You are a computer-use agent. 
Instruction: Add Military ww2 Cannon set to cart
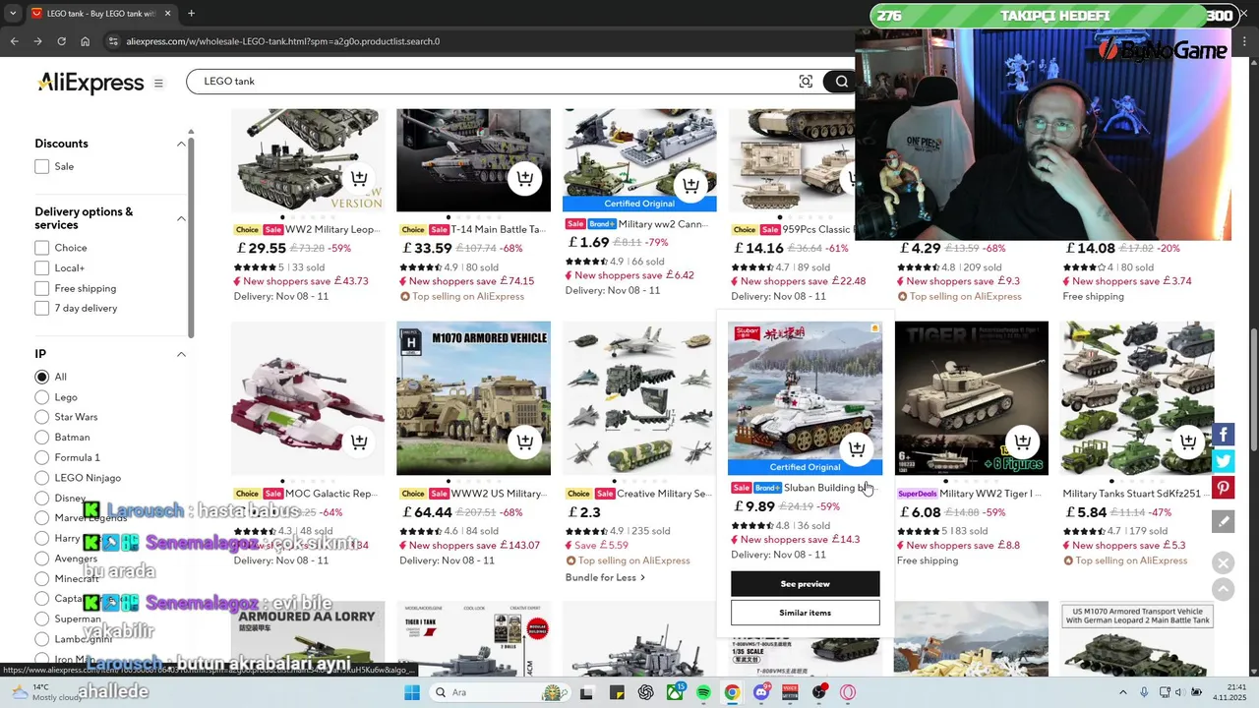pos(690,185)
